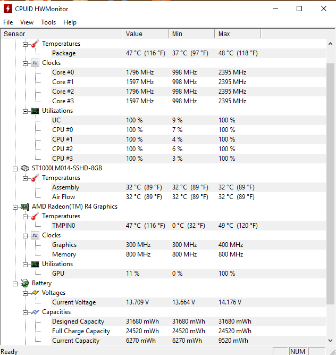Collapse the AMD Radeon(TM) R4 Graphics node
The width and height of the screenshot is (336, 355).
(x=15, y=207)
